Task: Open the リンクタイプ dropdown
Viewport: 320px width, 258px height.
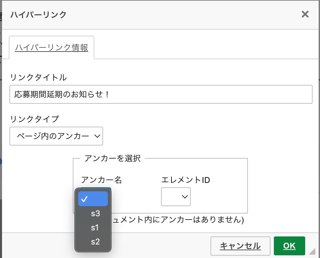Action: pos(56,136)
